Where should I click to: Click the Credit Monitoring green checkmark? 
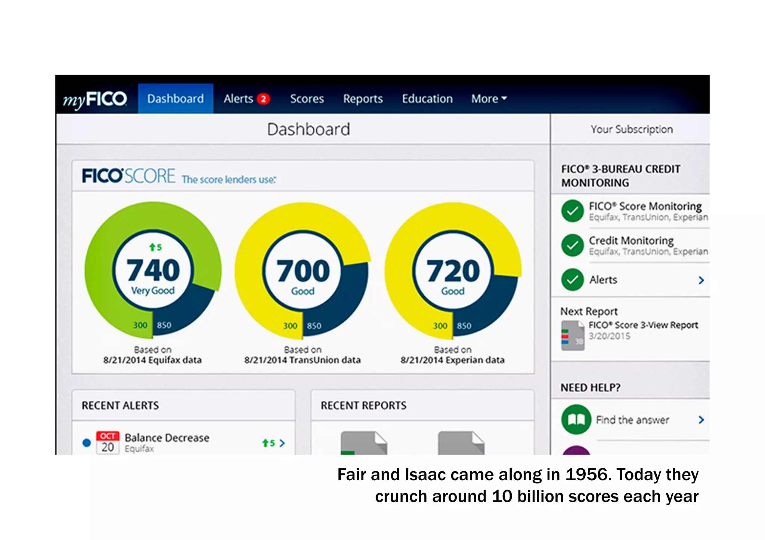click(x=572, y=245)
